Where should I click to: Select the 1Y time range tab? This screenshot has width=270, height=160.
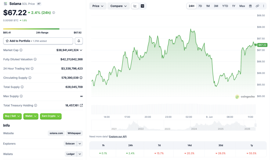tap(234, 6)
